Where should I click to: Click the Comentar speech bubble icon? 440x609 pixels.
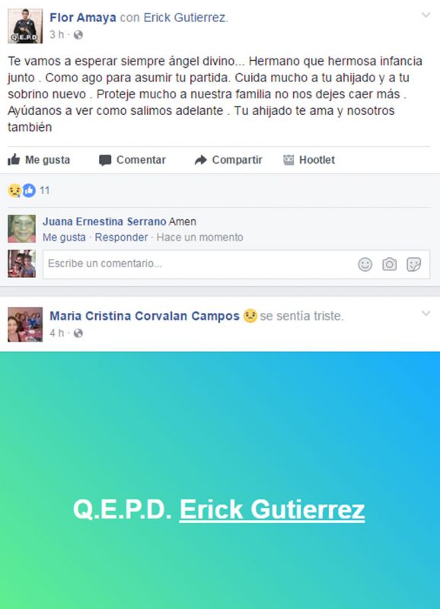pyautogui.click(x=105, y=161)
